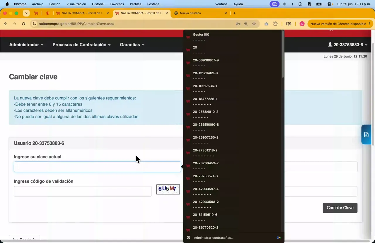Open Control Center icon in menu bar

[x=330, y=4]
